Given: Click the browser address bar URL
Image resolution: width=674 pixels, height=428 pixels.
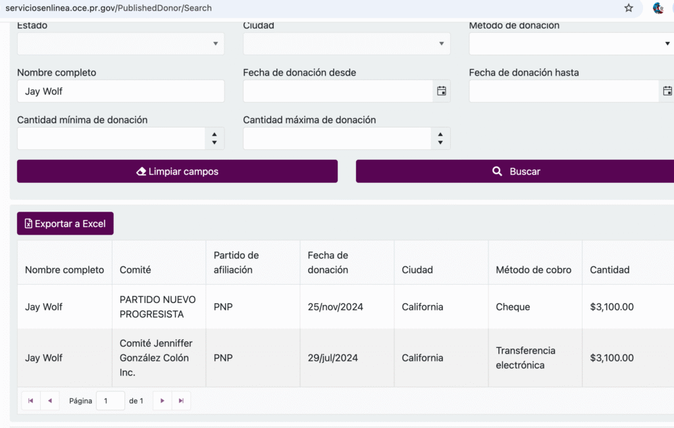Looking at the screenshot, I should click(x=109, y=8).
